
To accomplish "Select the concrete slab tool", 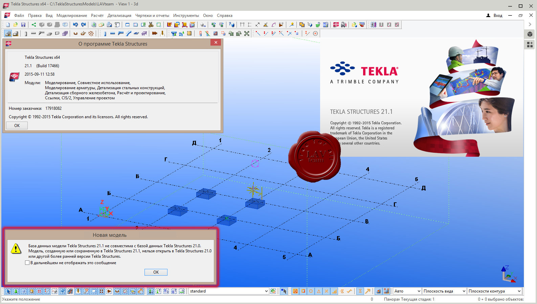I will click(x=49, y=33).
